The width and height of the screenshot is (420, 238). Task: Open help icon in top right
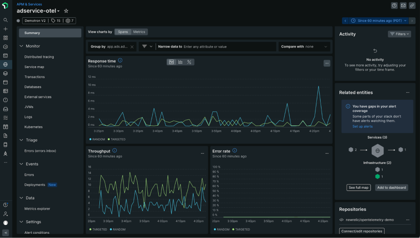(x=394, y=5)
